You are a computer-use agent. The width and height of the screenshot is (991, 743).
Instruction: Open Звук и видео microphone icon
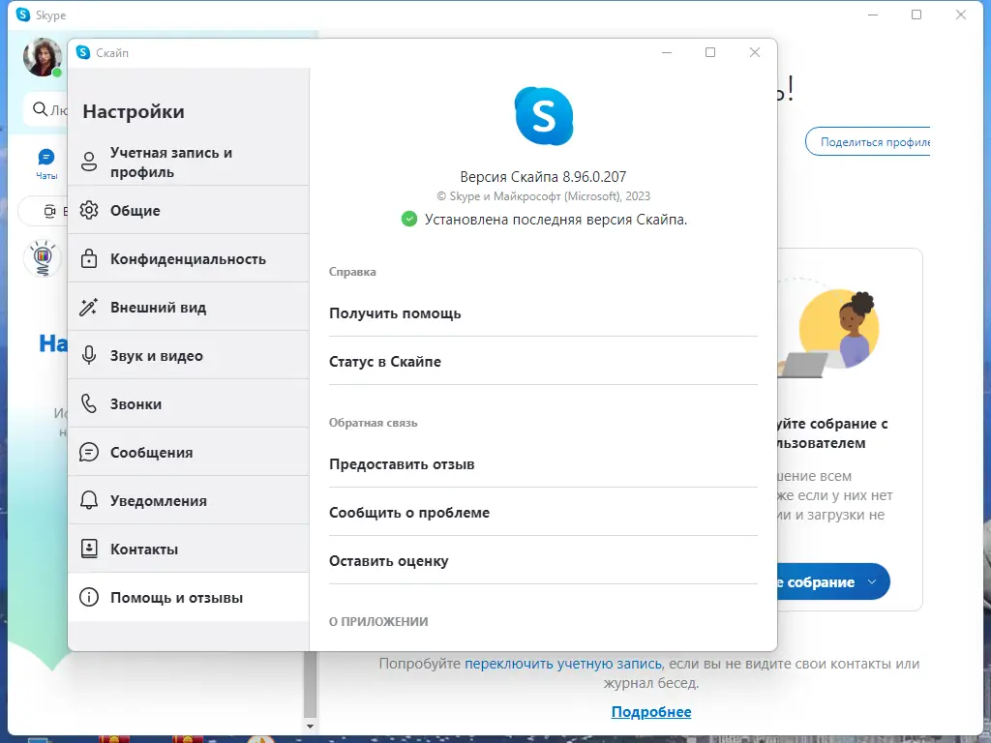(90, 355)
